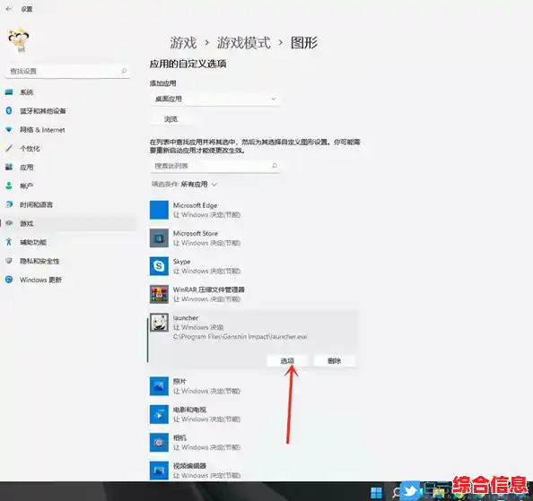Select the Microsoft Store app icon

click(x=159, y=238)
